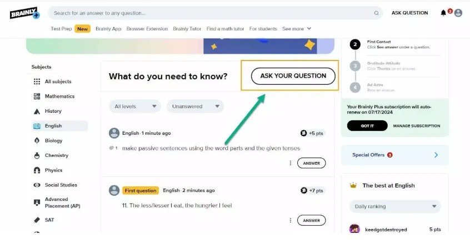Open Browser Extension in the navigation

(x=147, y=29)
